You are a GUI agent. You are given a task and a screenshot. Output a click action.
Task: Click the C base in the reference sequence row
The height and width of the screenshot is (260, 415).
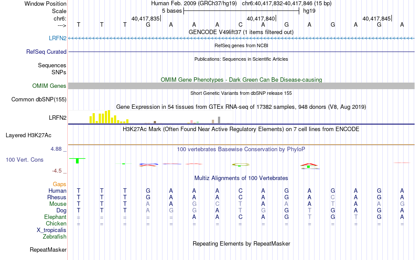pos(240,24)
